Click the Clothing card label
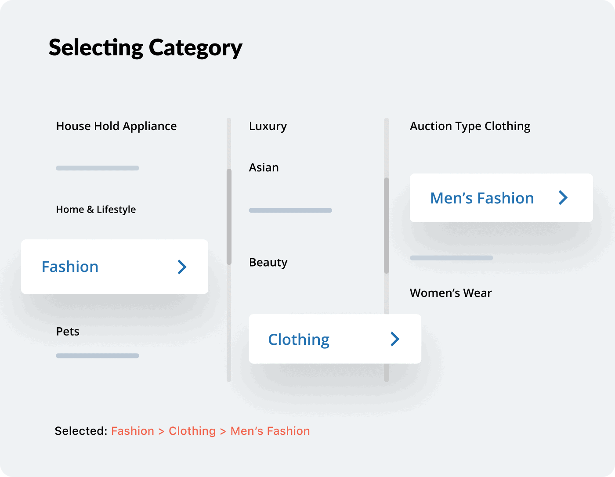Viewport: 615px width, 477px height. [299, 340]
